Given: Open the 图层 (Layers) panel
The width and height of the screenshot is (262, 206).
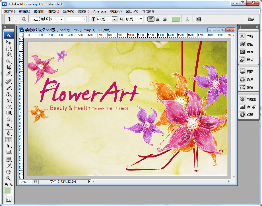Looking at the screenshot, I should pyautogui.click(x=247, y=72).
